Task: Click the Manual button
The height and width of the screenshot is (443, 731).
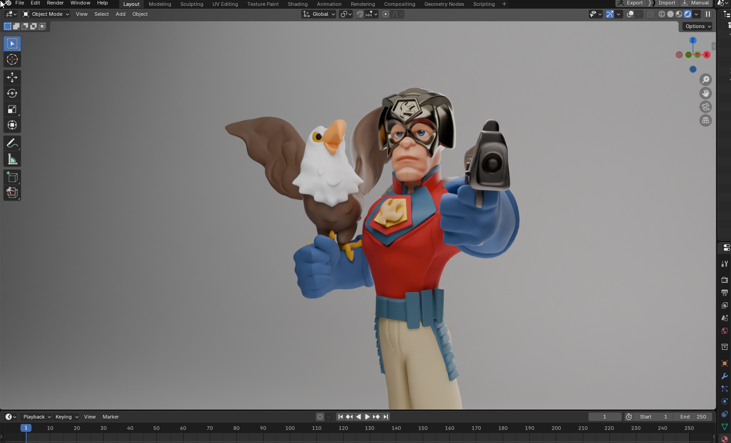Action: [696, 3]
